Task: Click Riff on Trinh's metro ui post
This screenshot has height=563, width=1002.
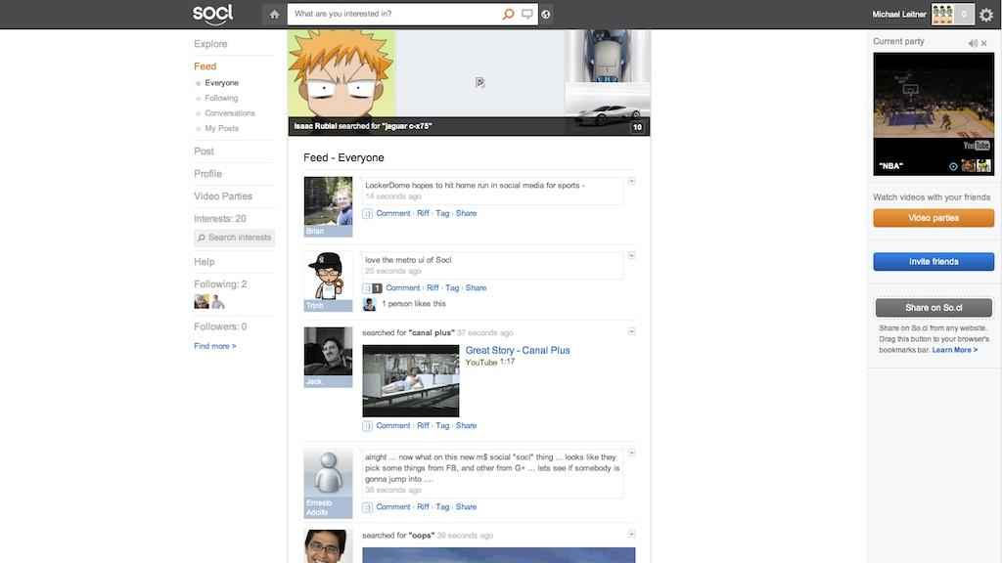Action: pyautogui.click(x=433, y=288)
